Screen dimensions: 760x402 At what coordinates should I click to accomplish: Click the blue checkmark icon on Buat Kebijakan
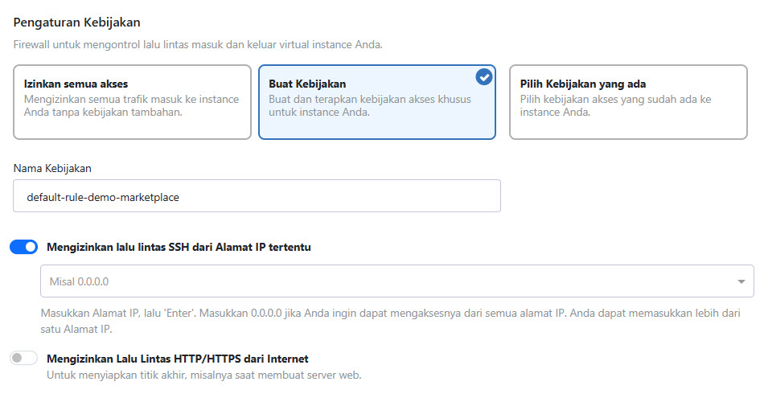coord(483,77)
